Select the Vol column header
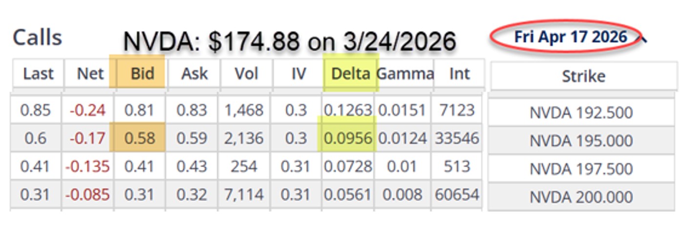This screenshot has width=686, height=226. pos(246,74)
